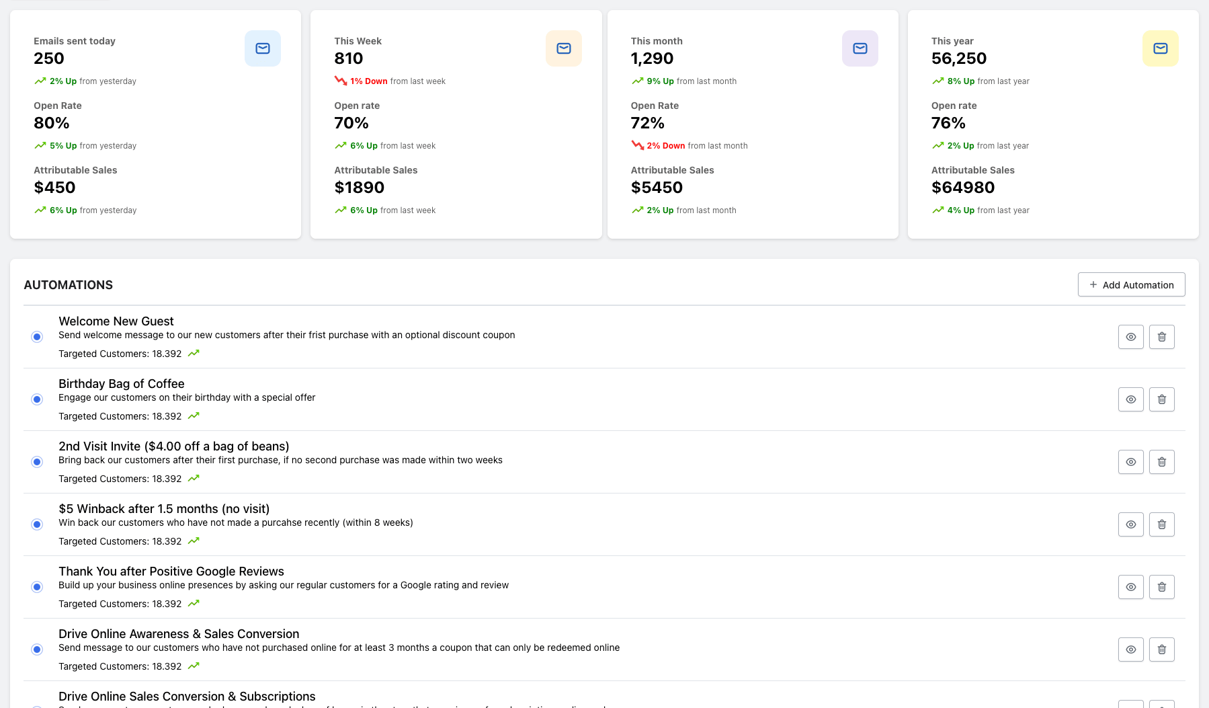The height and width of the screenshot is (708, 1209).
Task: Delete the $5 Winback automation
Action: tap(1161, 524)
